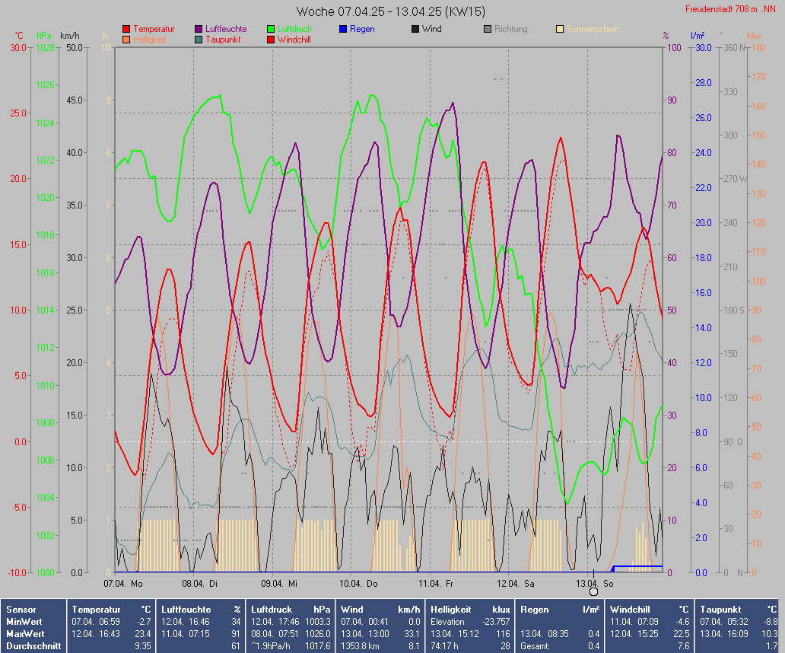Click the green Luftdruck legend swatch

pyautogui.click(x=271, y=29)
